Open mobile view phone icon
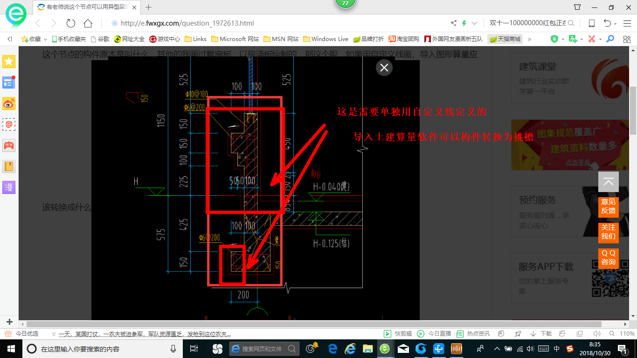Image resolution: width=637 pixels, height=358 pixels. coord(592,23)
